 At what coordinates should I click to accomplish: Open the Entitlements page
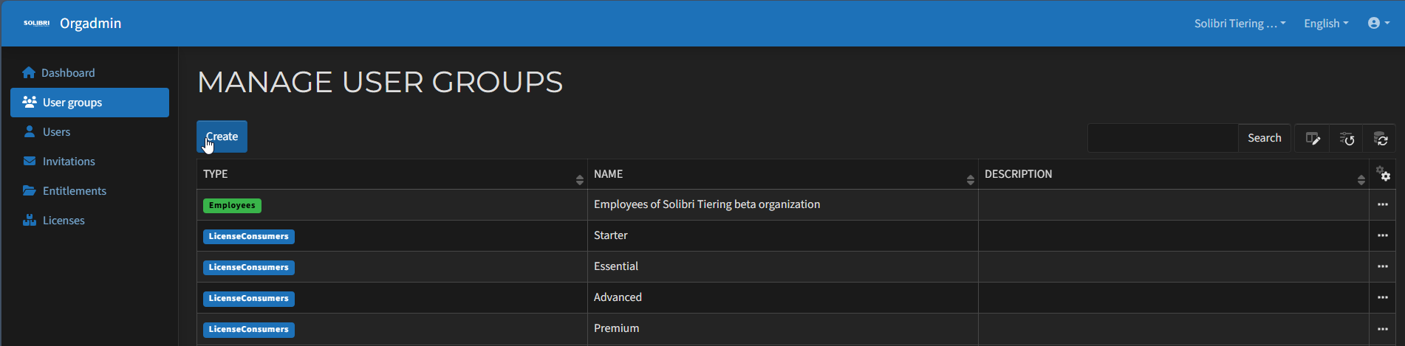(89, 191)
